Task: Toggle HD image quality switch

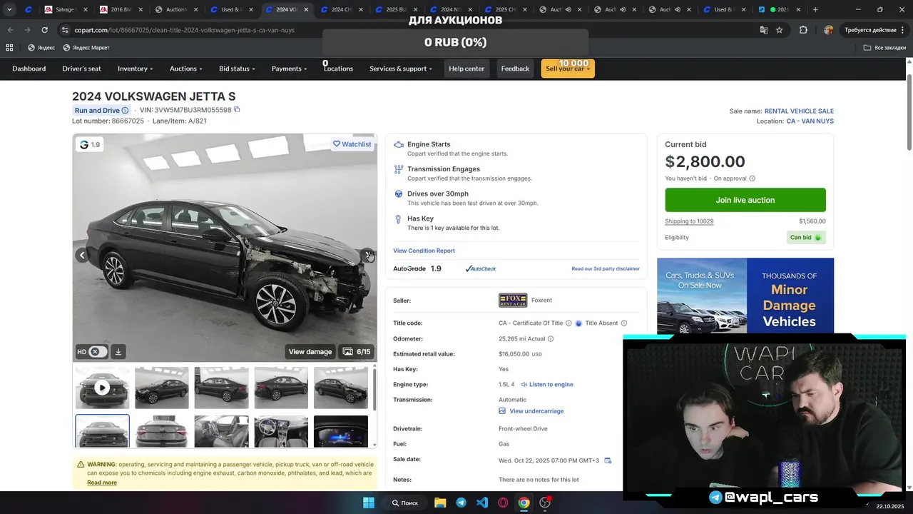Action: (98, 351)
